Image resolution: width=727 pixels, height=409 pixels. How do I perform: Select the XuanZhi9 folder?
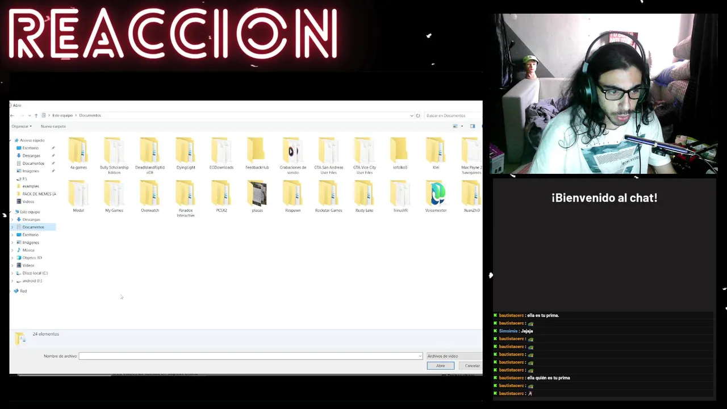click(x=471, y=197)
